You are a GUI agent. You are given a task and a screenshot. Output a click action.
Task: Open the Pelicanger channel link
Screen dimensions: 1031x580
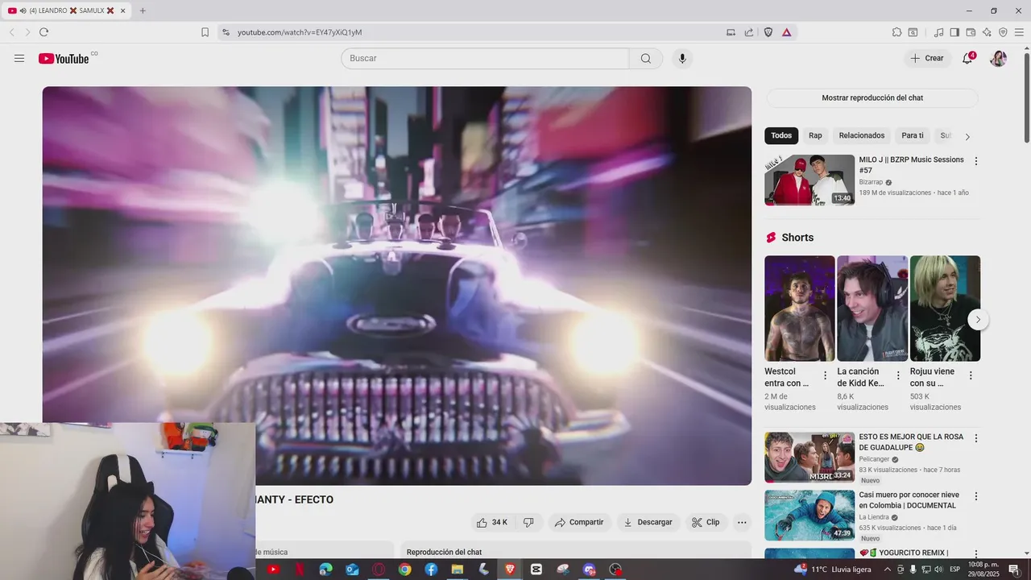coord(874,459)
